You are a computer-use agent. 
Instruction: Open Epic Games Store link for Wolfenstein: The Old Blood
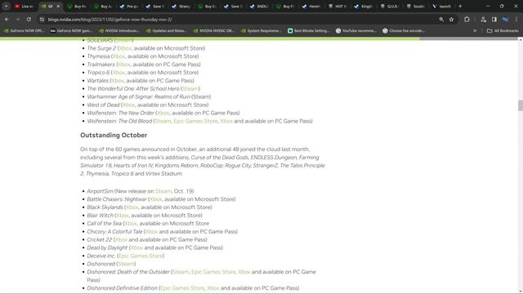pos(195,121)
